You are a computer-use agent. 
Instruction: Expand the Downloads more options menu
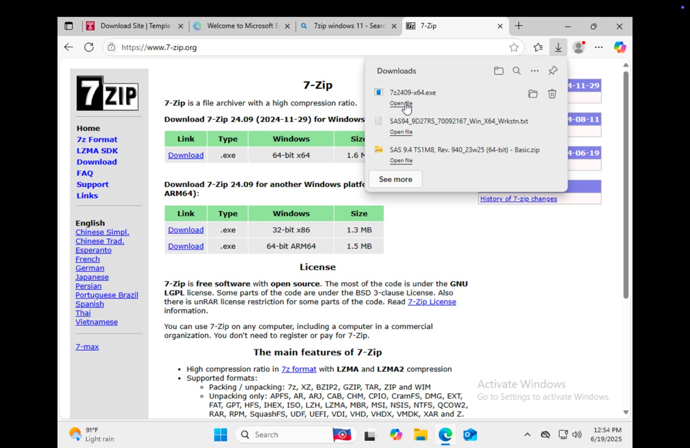click(x=535, y=71)
